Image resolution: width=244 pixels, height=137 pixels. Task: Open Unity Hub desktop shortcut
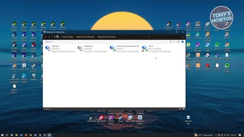[x=24, y=67]
